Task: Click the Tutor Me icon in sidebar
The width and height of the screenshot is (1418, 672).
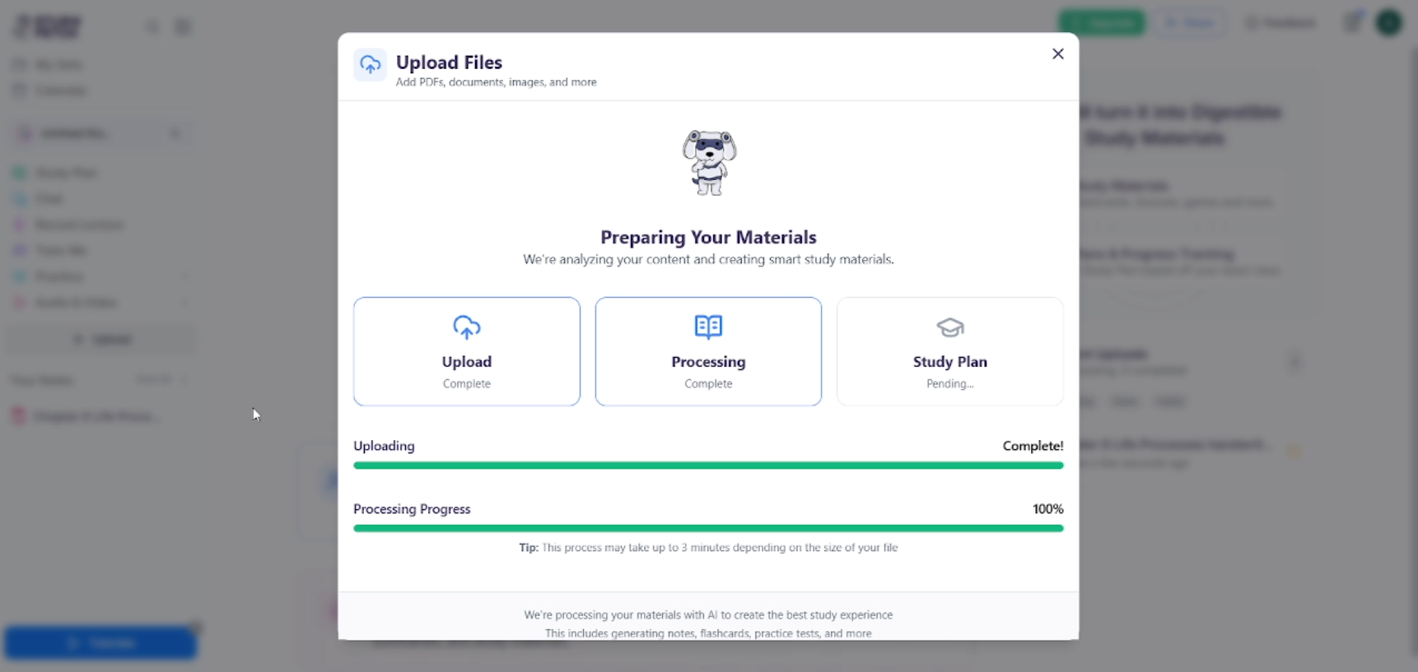Action: (20, 251)
